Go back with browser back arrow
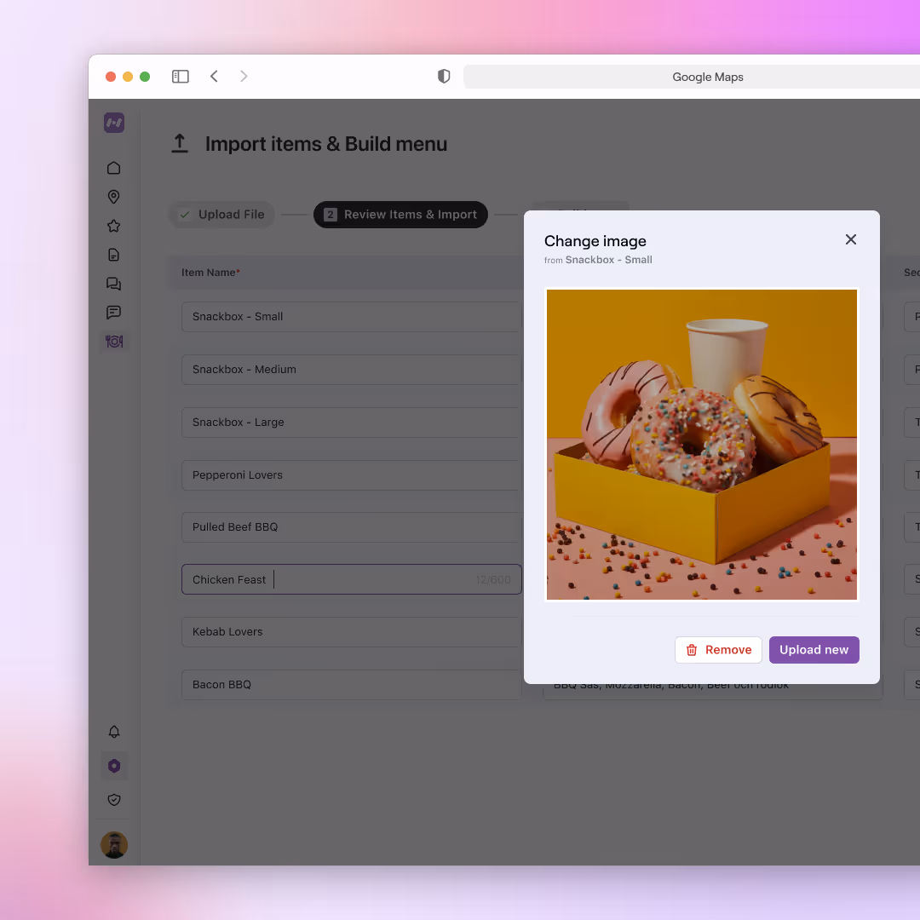 tap(214, 77)
